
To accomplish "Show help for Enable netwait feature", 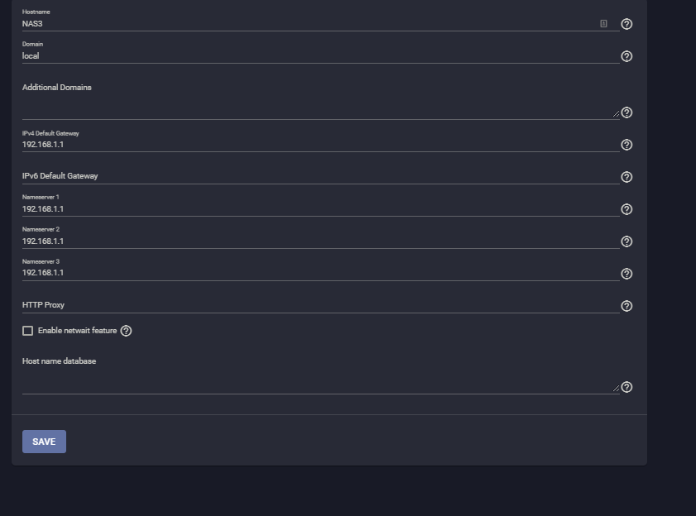I will pyautogui.click(x=126, y=331).
